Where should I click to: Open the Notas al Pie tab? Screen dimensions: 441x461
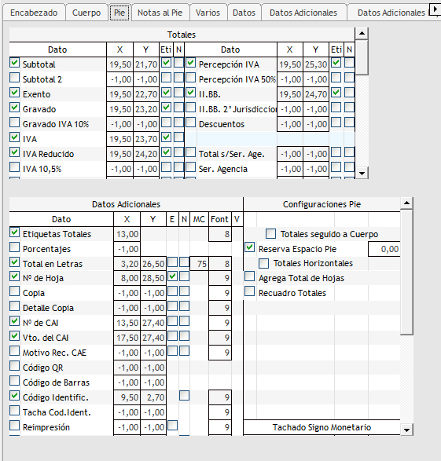(x=160, y=13)
